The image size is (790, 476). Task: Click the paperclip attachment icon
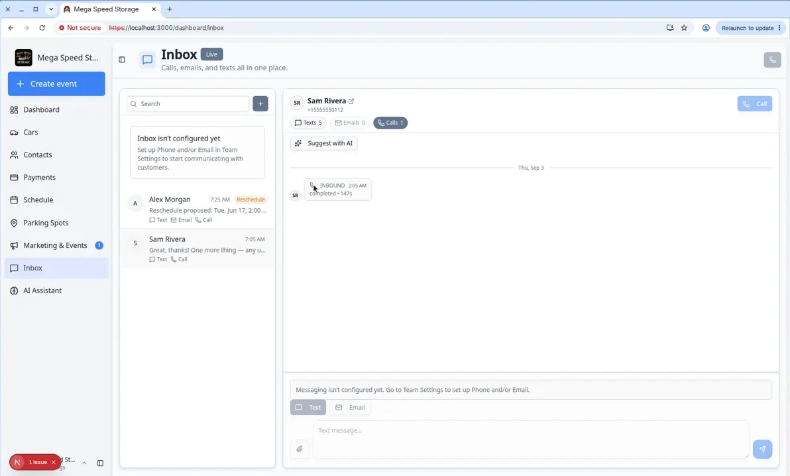point(300,449)
